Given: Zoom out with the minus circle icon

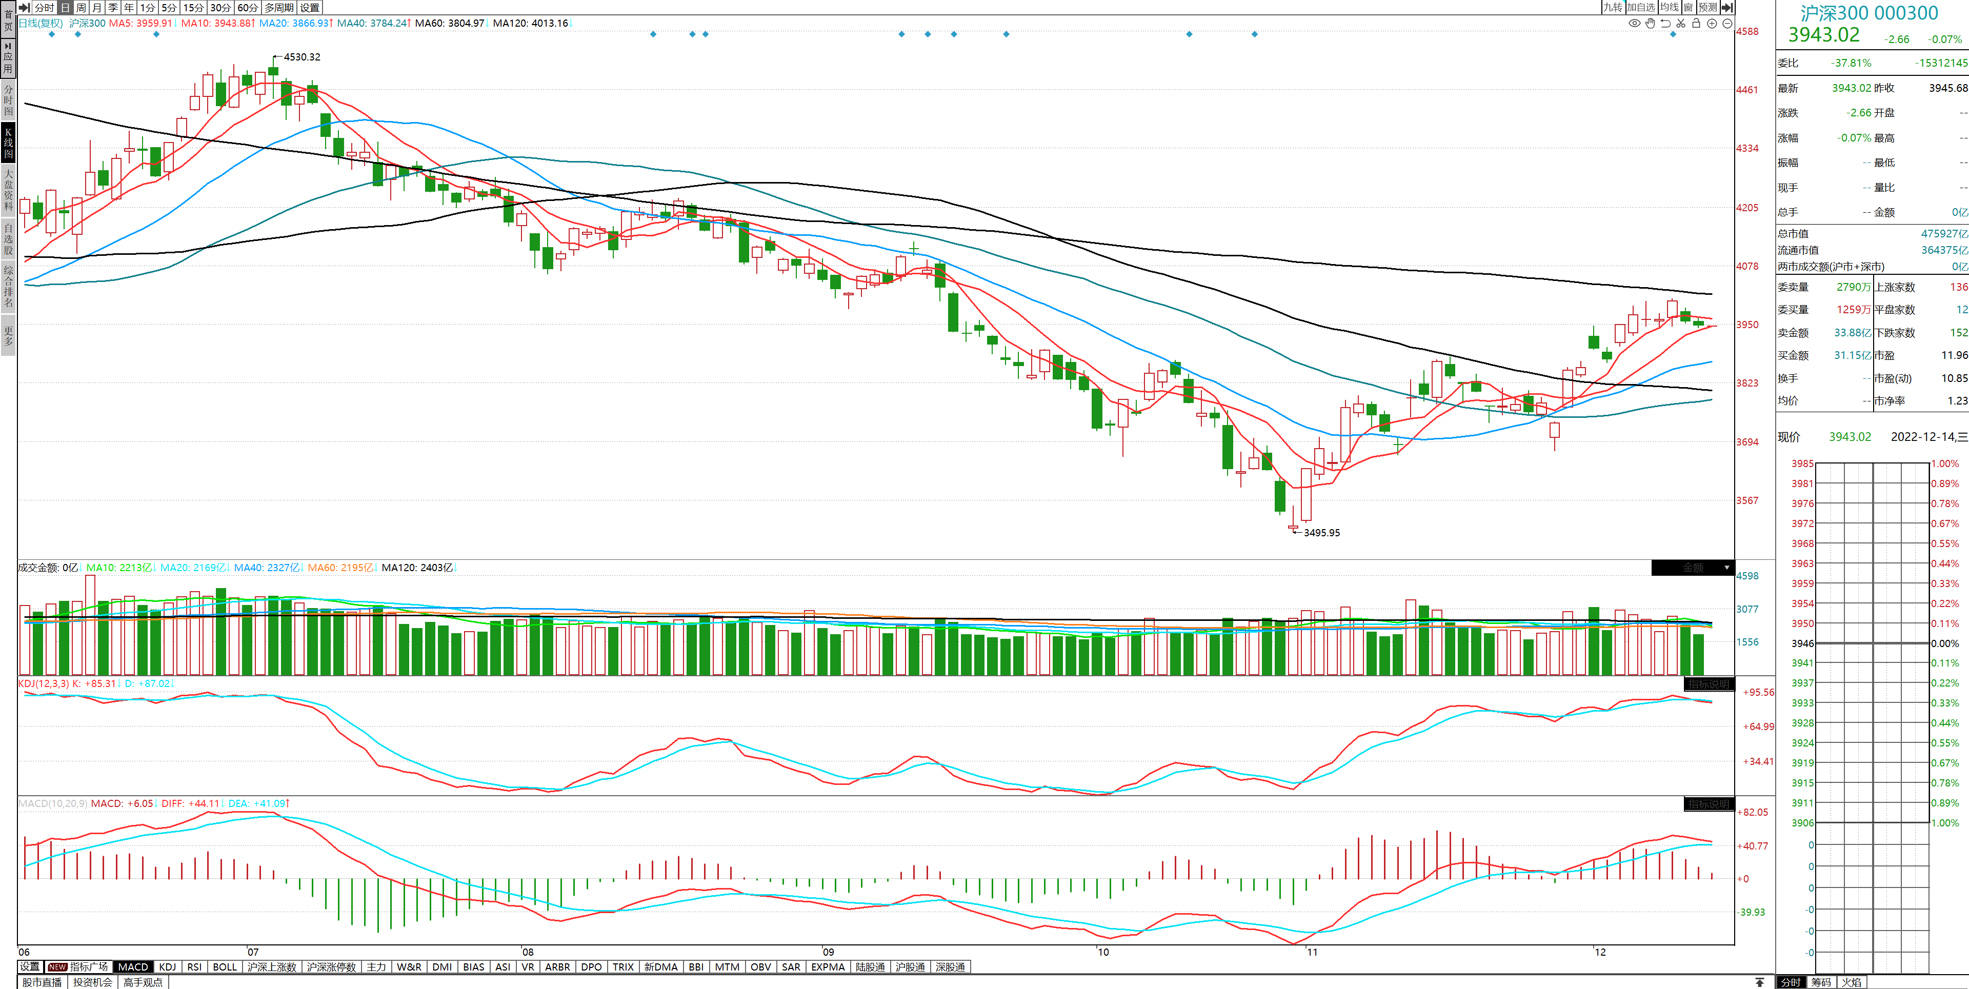Looking at the screenshot, I should [x=1726, y=24].
